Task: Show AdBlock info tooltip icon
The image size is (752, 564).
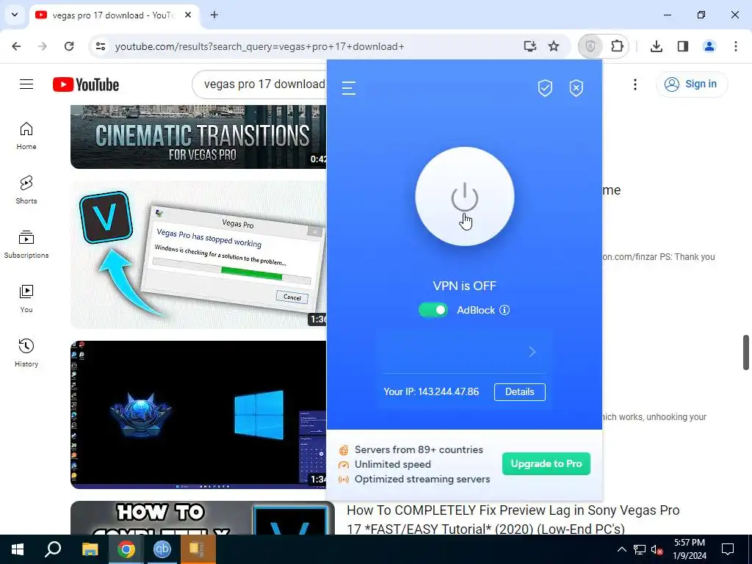Action: [x=505, y=310]
